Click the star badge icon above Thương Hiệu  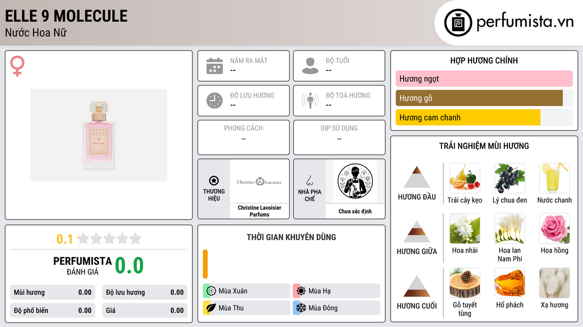click(214, 181)
